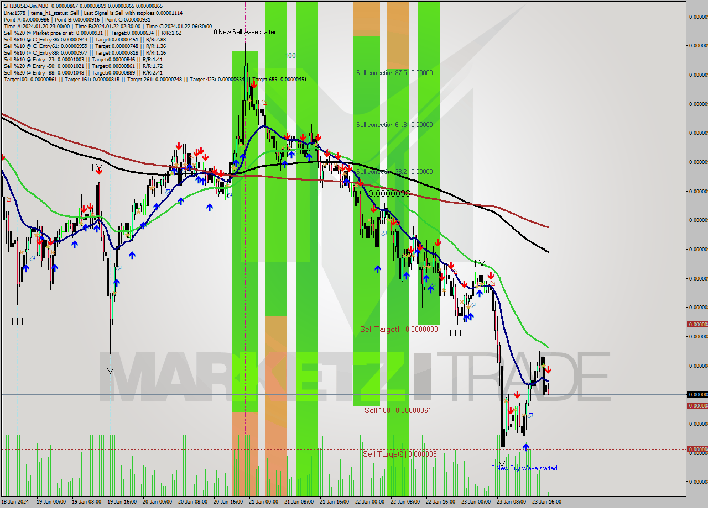Select the 'Sell %20 @ Entry -88' line
This screenshot has width=708, height=508.
(83, 72)
